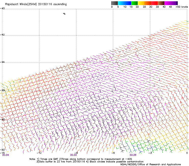This screenshot has height=166, width=189.
Task: Click the black contamination circle marker on map
Action: click(x=64, y=14)
